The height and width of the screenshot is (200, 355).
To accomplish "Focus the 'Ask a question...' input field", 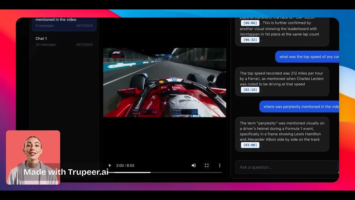I will tap(286, 167).
